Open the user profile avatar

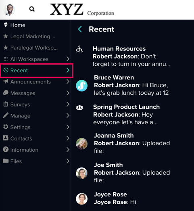9,10
